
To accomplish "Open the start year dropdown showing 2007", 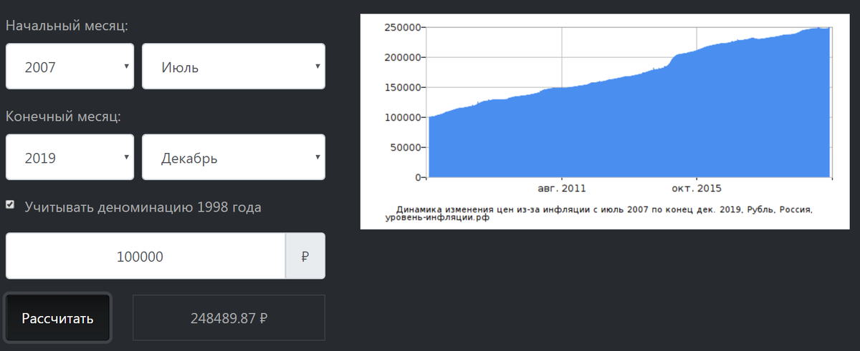I will (70, 66).
